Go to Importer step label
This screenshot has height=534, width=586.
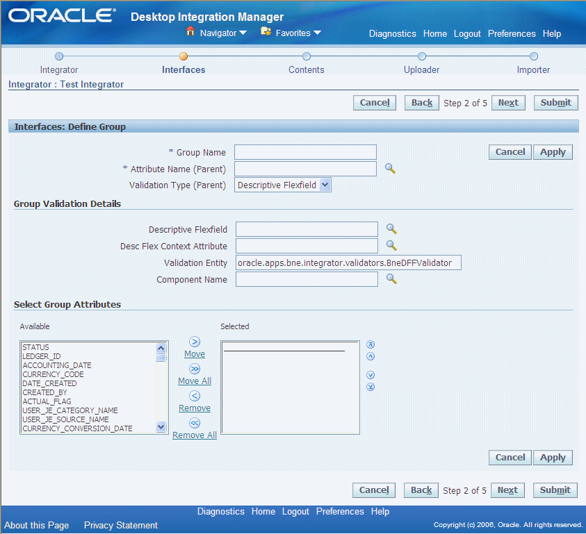pos(533,70)
